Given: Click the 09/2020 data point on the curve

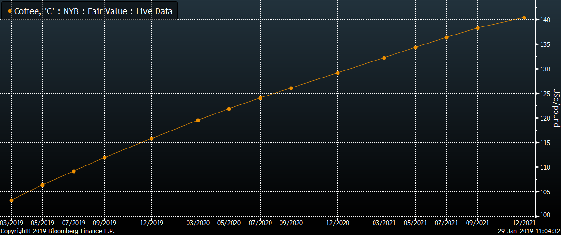Looking at the screenshot, I should coord(291,88).
